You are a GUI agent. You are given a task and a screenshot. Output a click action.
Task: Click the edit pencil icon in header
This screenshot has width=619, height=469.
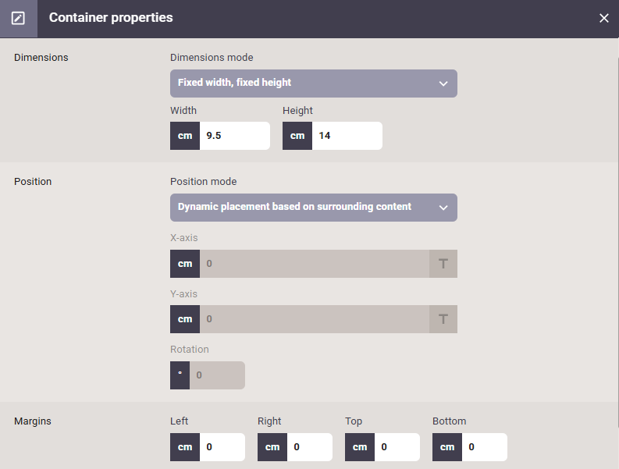point(18,18)
